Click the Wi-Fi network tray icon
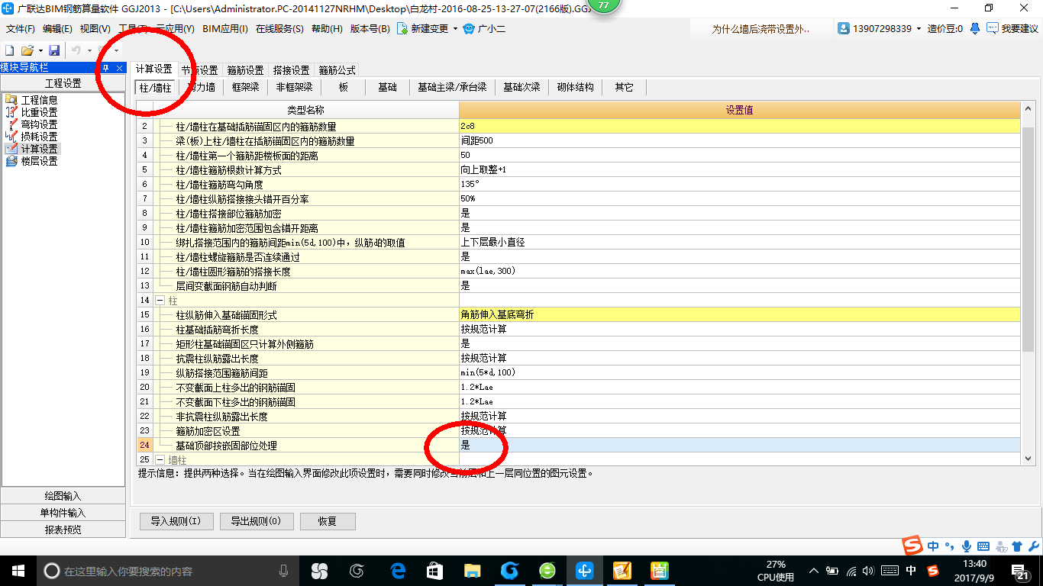Screen dimensions: 1043x586 pos(852,571)
